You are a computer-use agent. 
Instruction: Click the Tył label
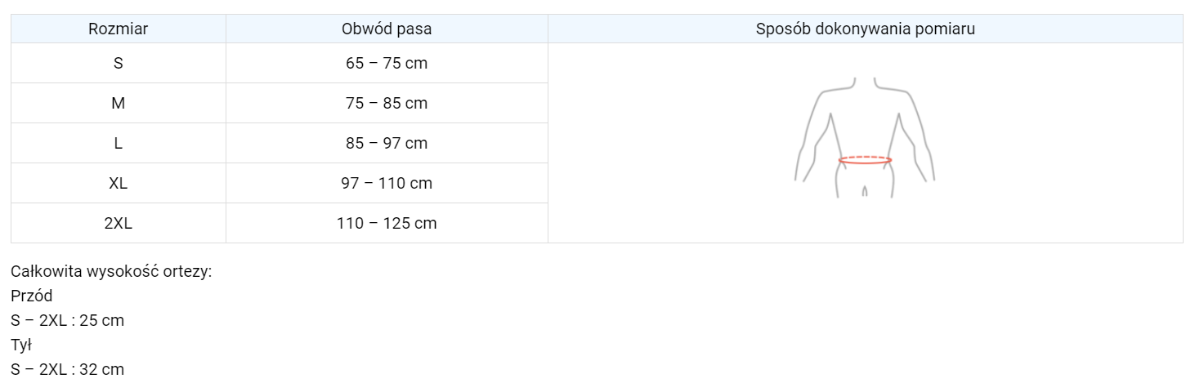tap(21, 345)
